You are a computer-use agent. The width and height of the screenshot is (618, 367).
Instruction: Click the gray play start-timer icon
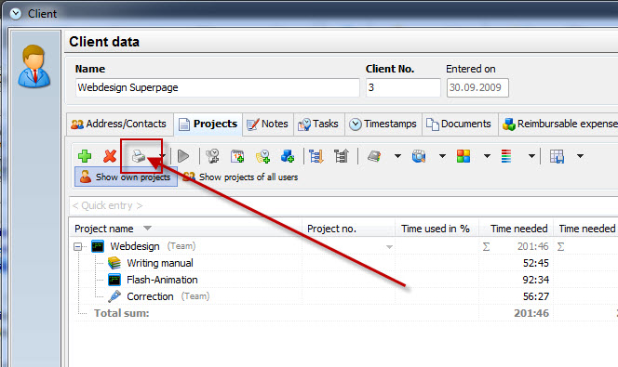point(183,156)
